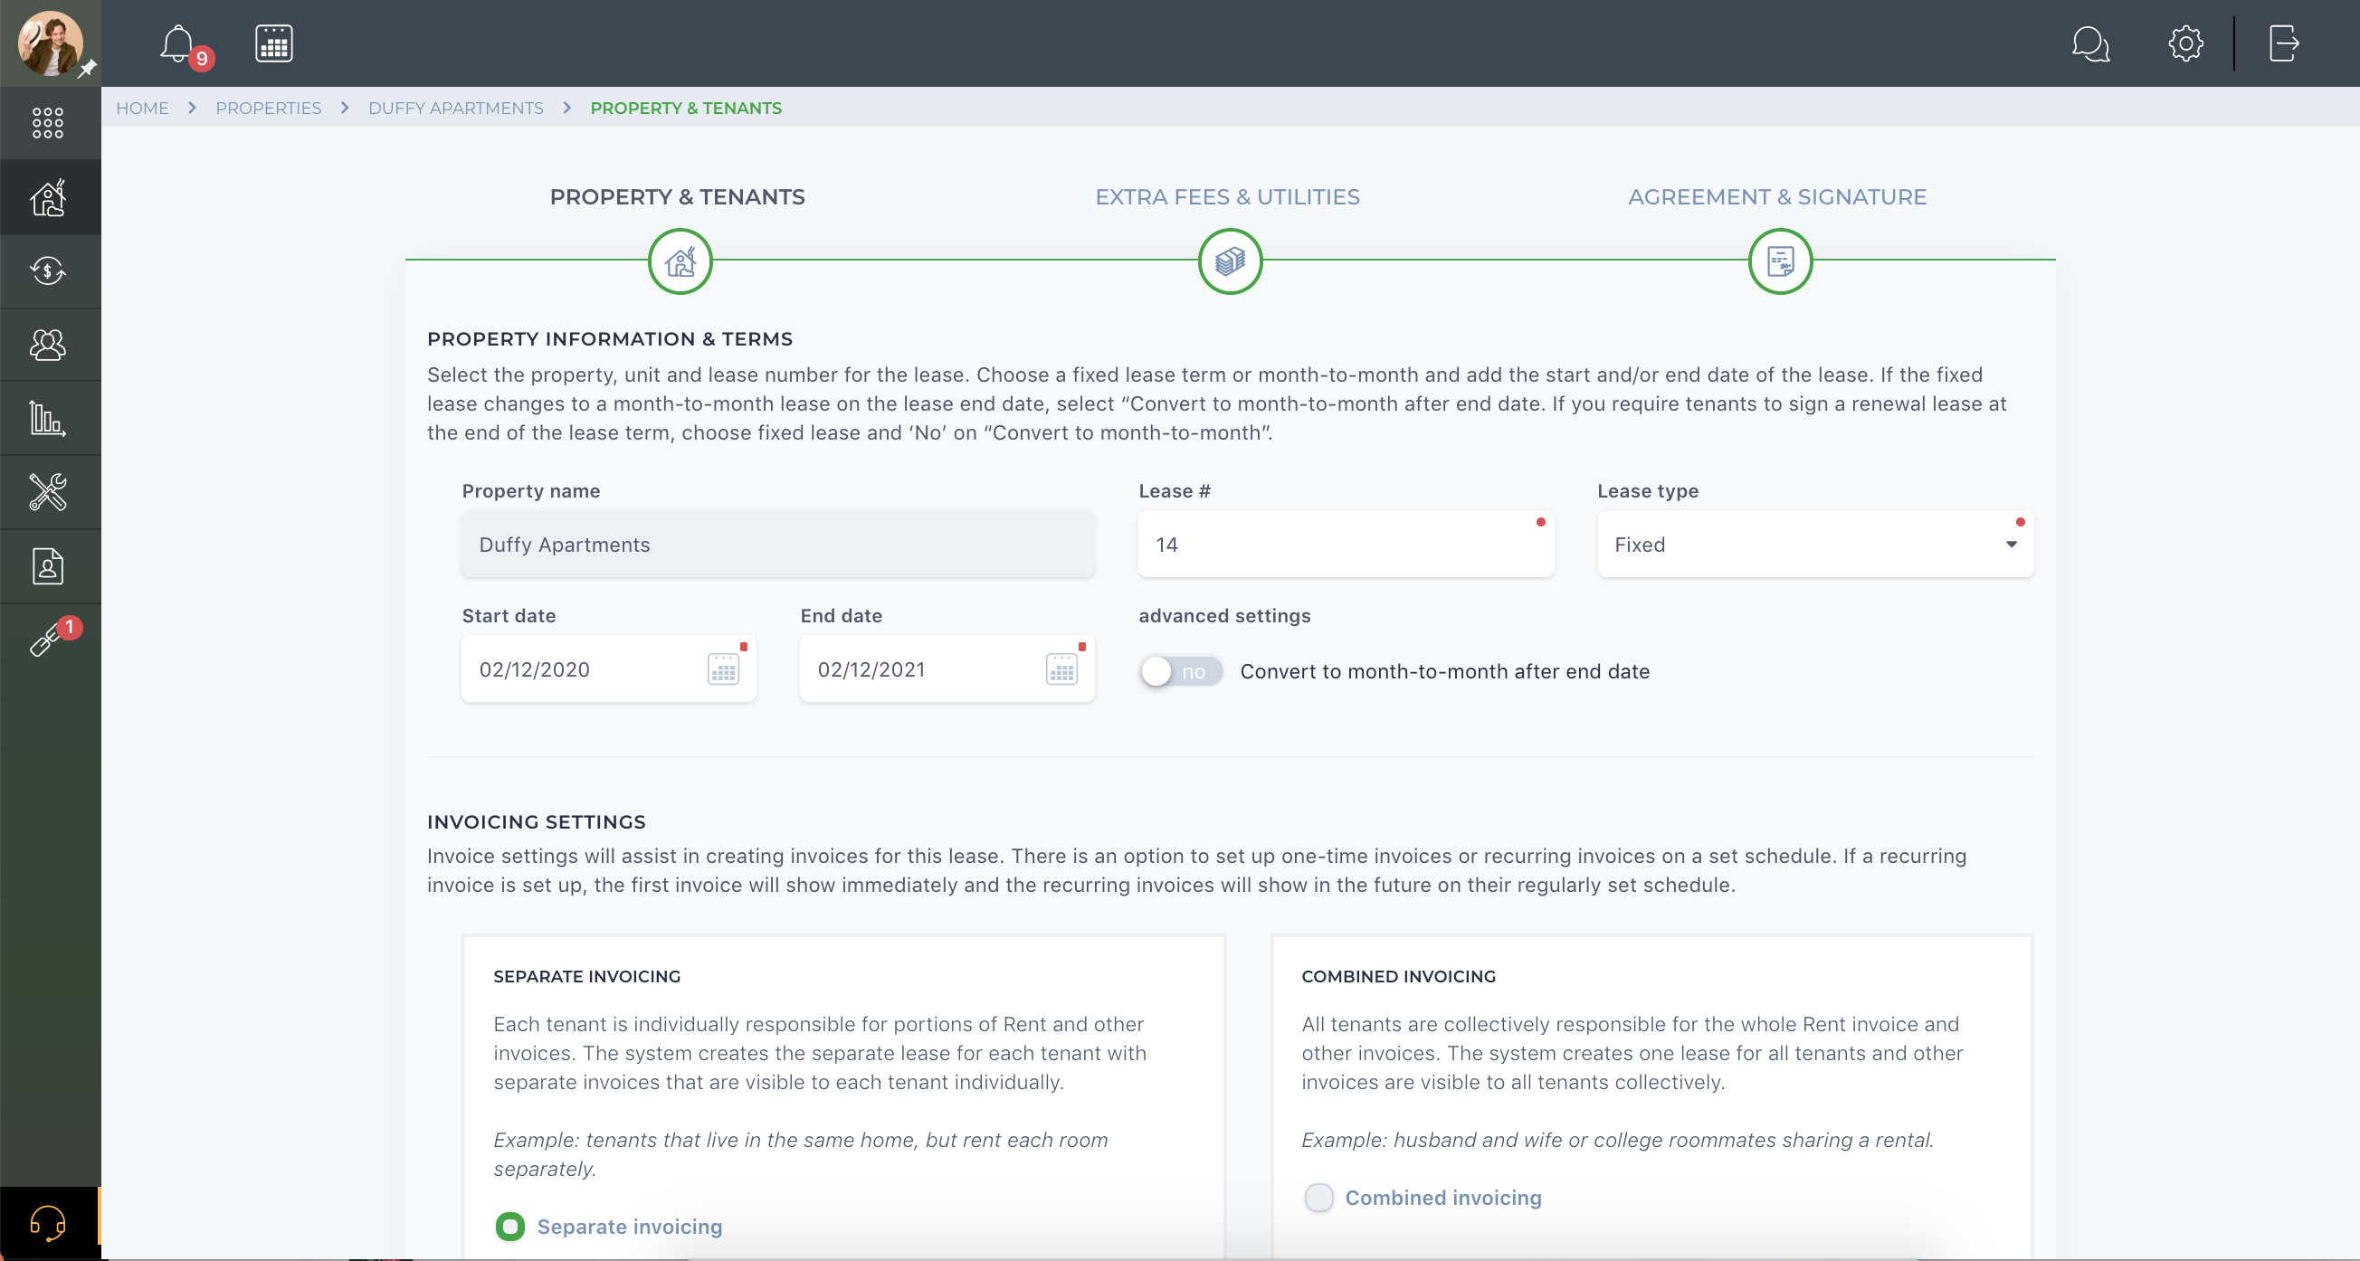Click the Extra Fees & Utilities step circle
This screenshot has width=2360, height=1261.
[x=1230, y=261]
